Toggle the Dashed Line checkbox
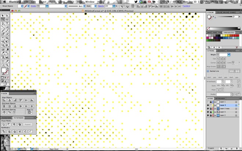The image size is (242, 151). pyautogui.click(x=208, y=71)
